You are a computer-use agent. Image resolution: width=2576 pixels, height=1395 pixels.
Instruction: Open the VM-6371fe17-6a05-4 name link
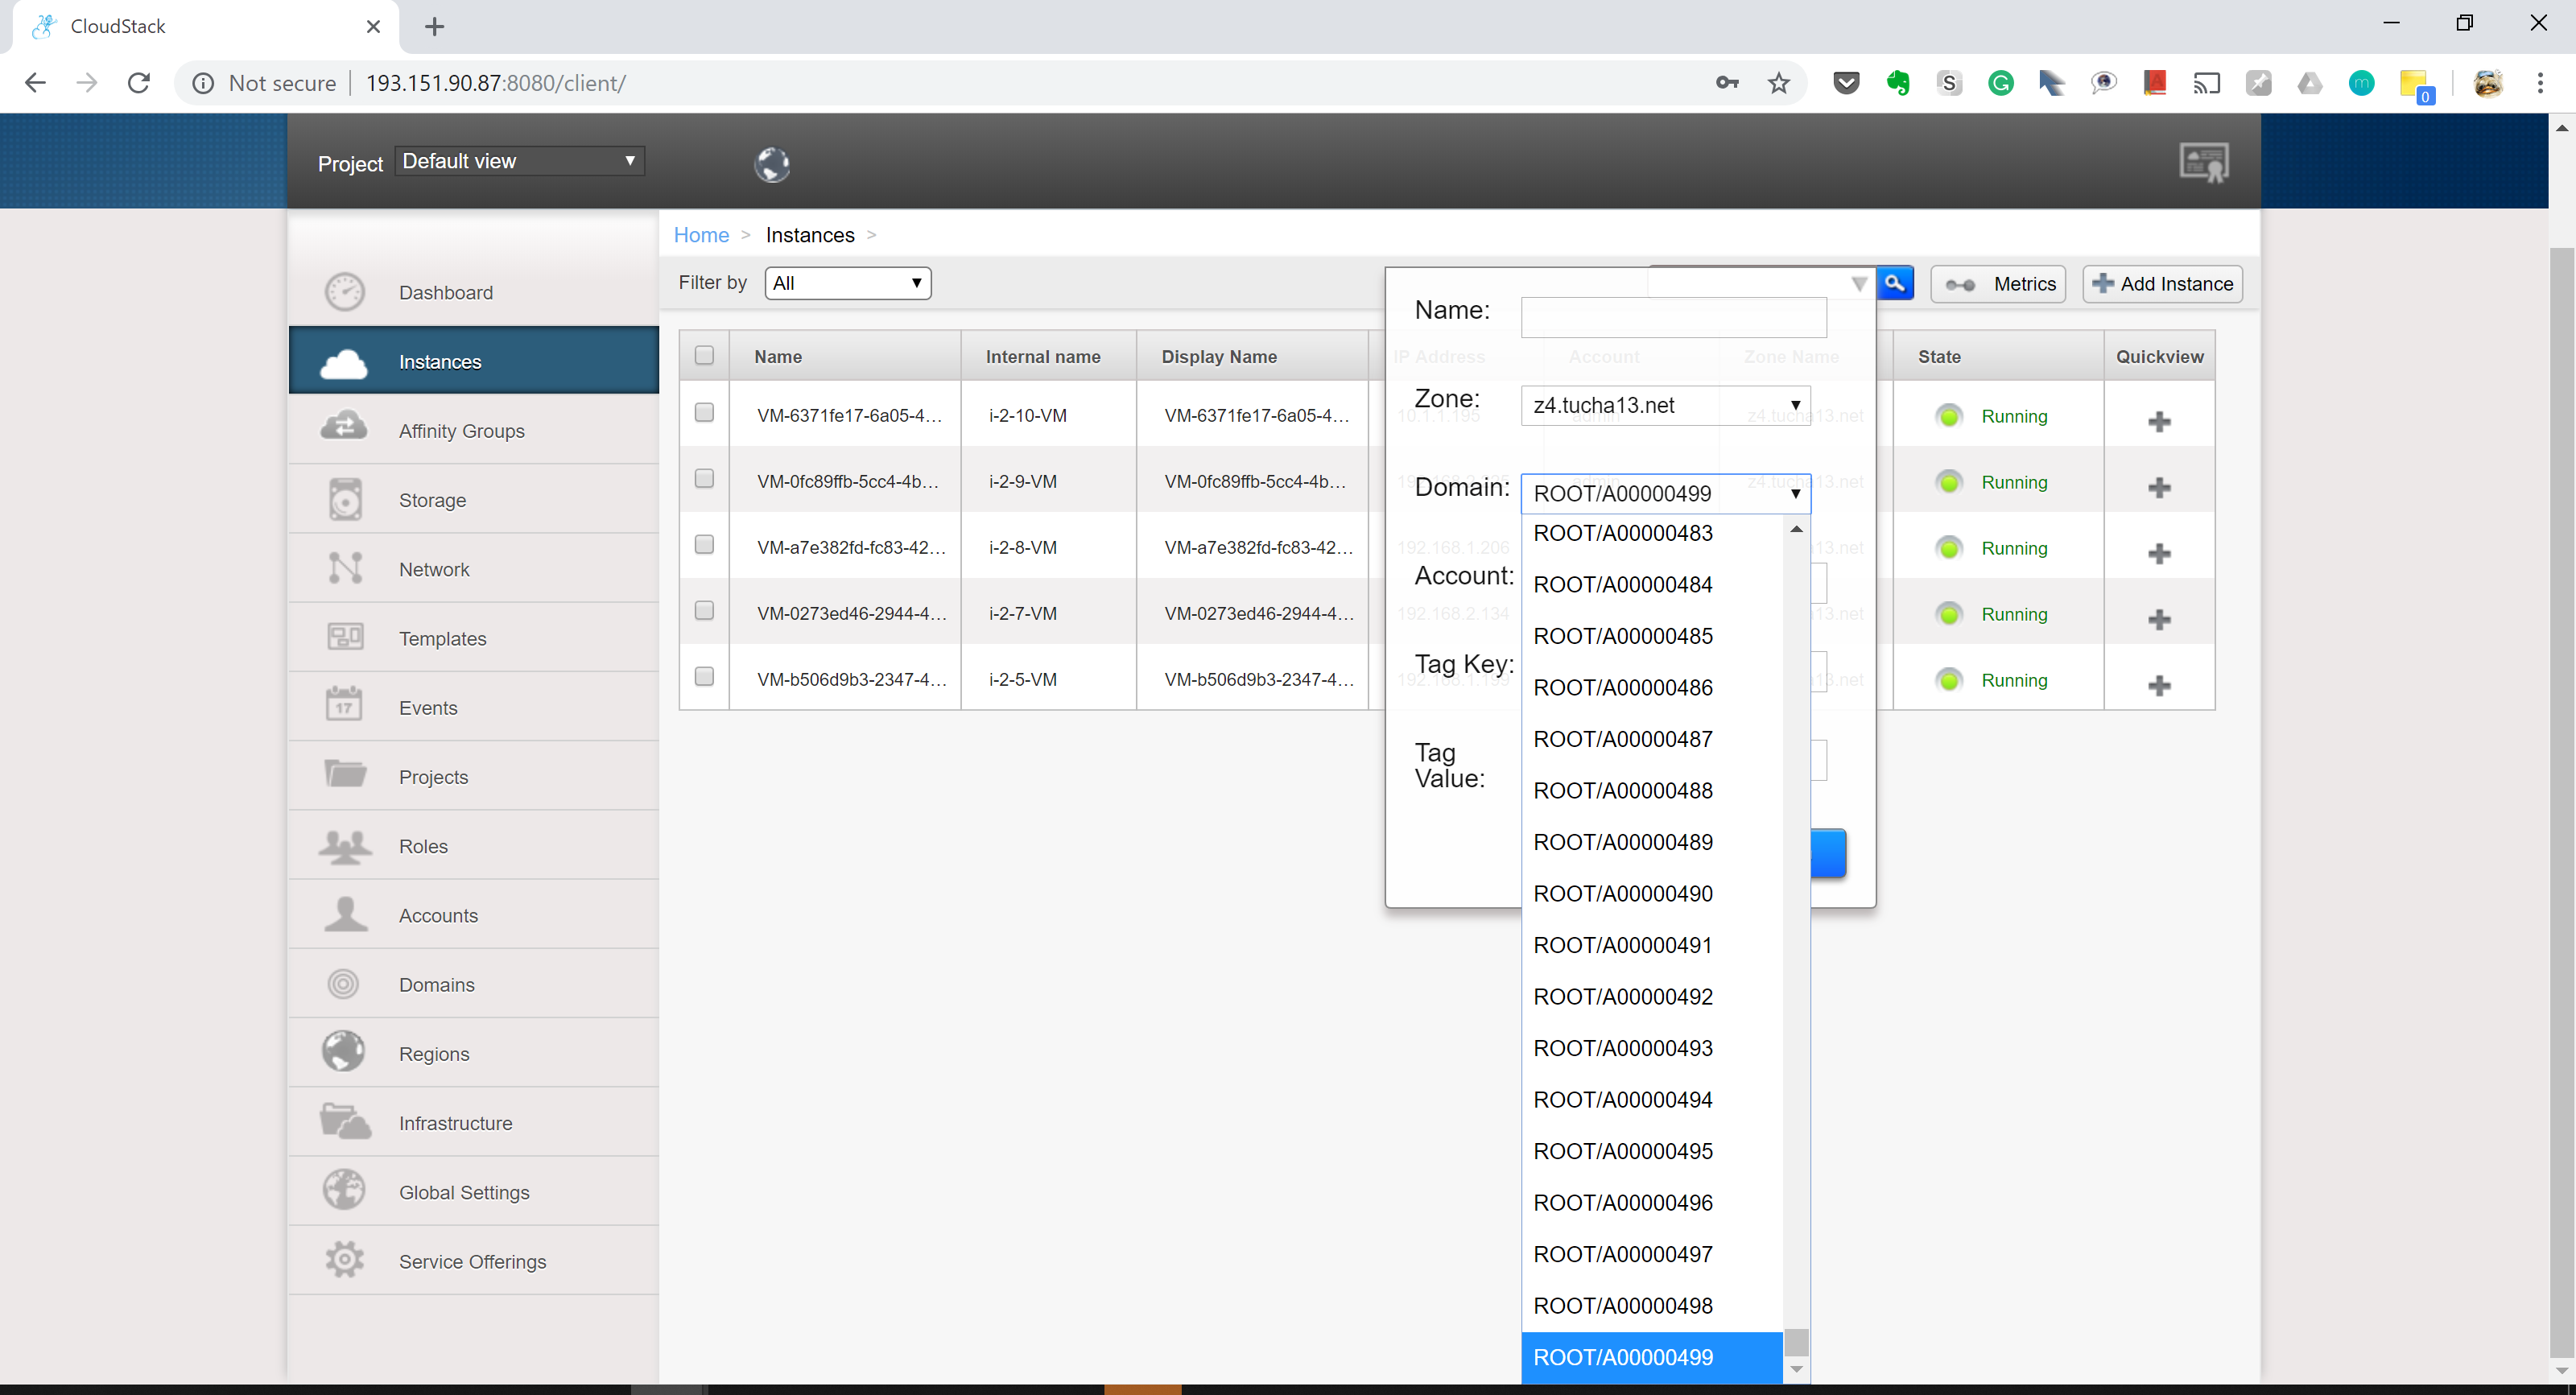849,415
